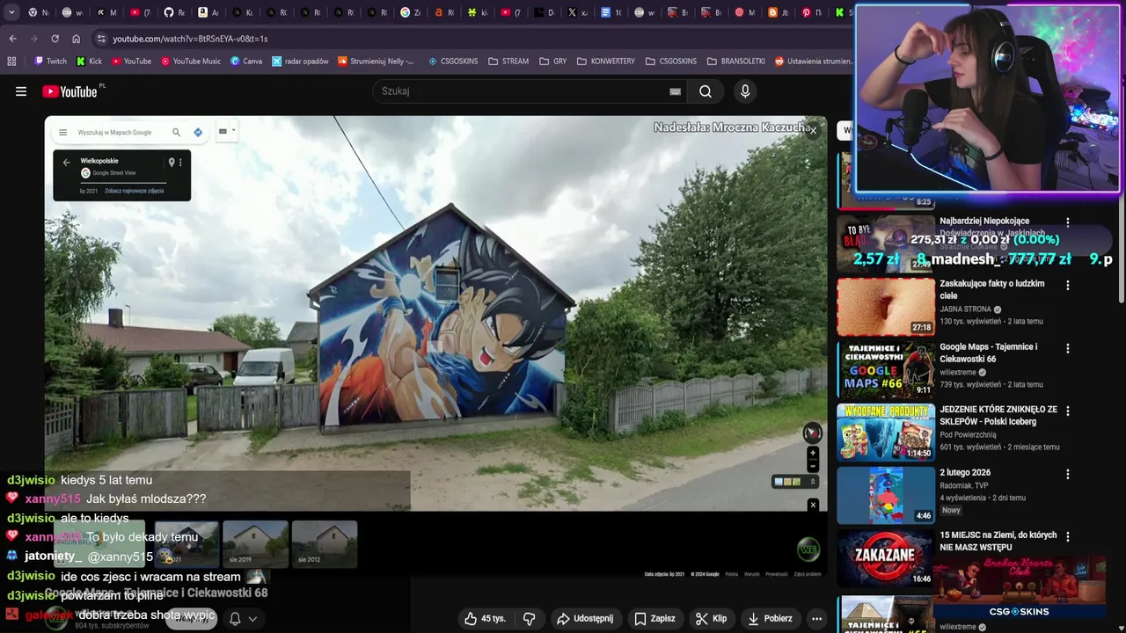Close the Street View with top X
The width and height of the screenshot is (1126, 633).
point(813,130)
